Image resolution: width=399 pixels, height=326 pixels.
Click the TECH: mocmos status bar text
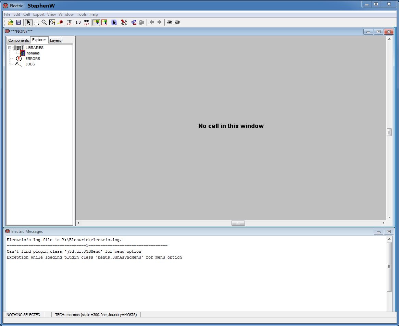pyautogui.click(x=96, y=315)
